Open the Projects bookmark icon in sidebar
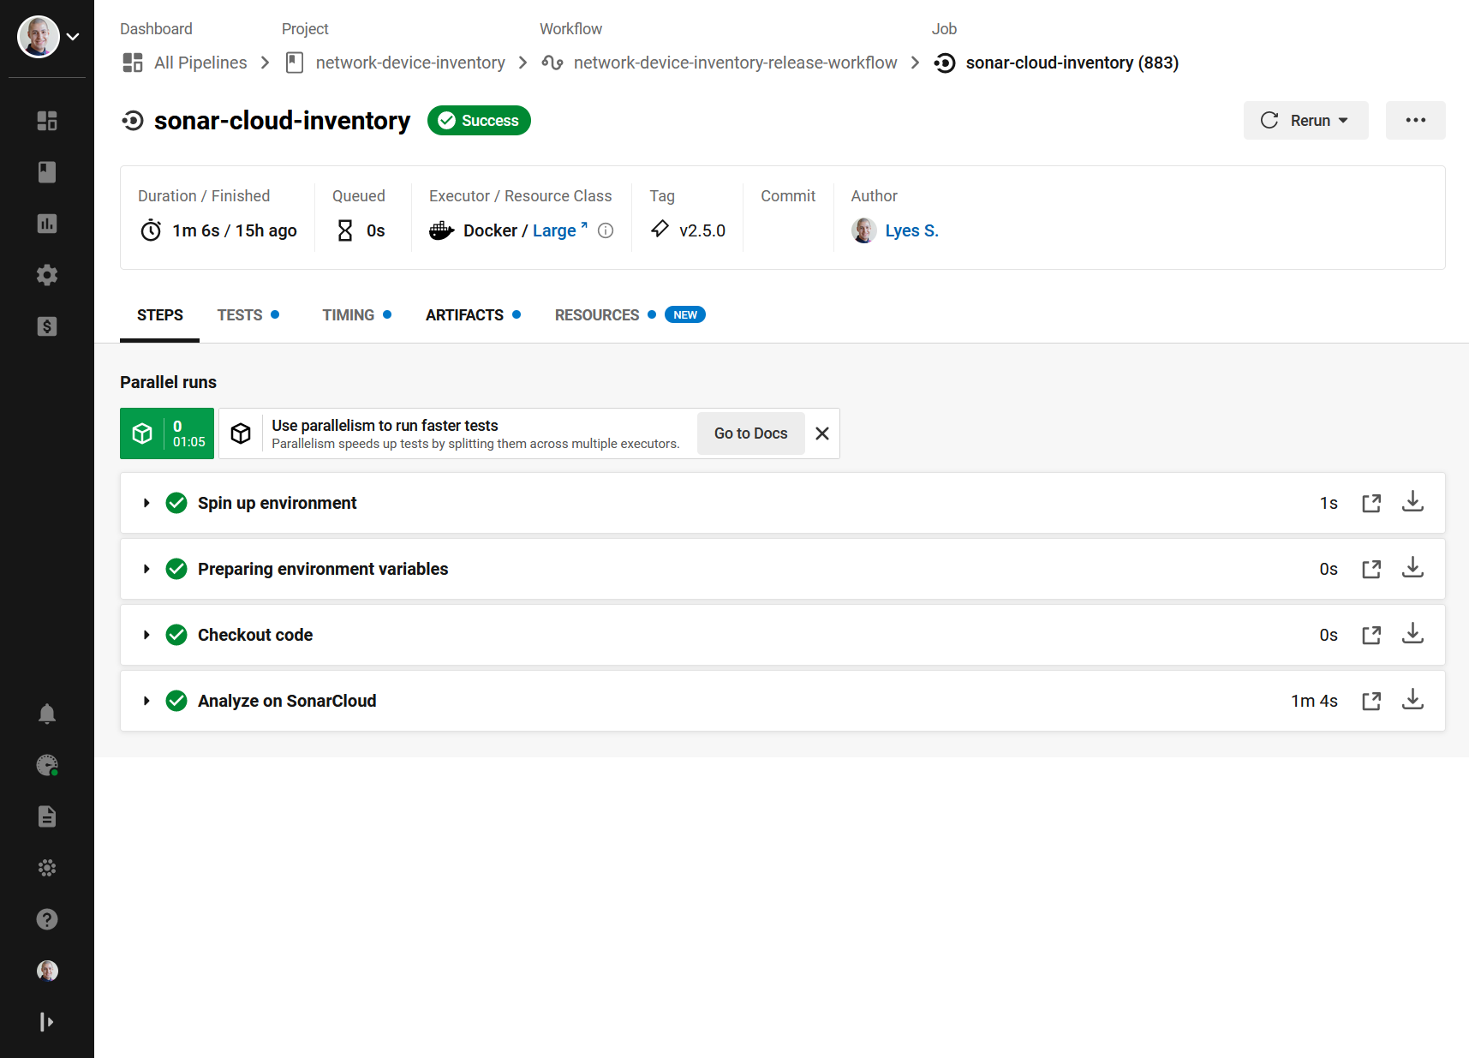This screenshot has height=1058, width=1469. (x=47, y=172)
